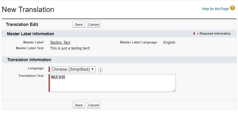Click the 'New Translation' page title
238x115 pixels.
point(28,9)
